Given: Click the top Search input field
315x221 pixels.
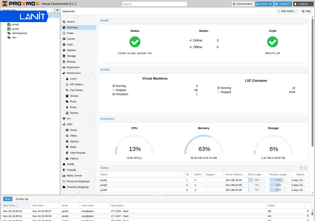Looking at the screenshot, I should click(x=154, y=4).
